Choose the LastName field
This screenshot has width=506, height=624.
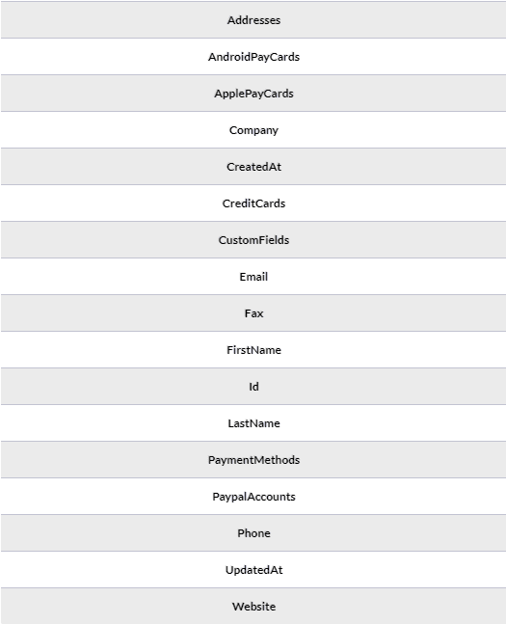[253, 422]
